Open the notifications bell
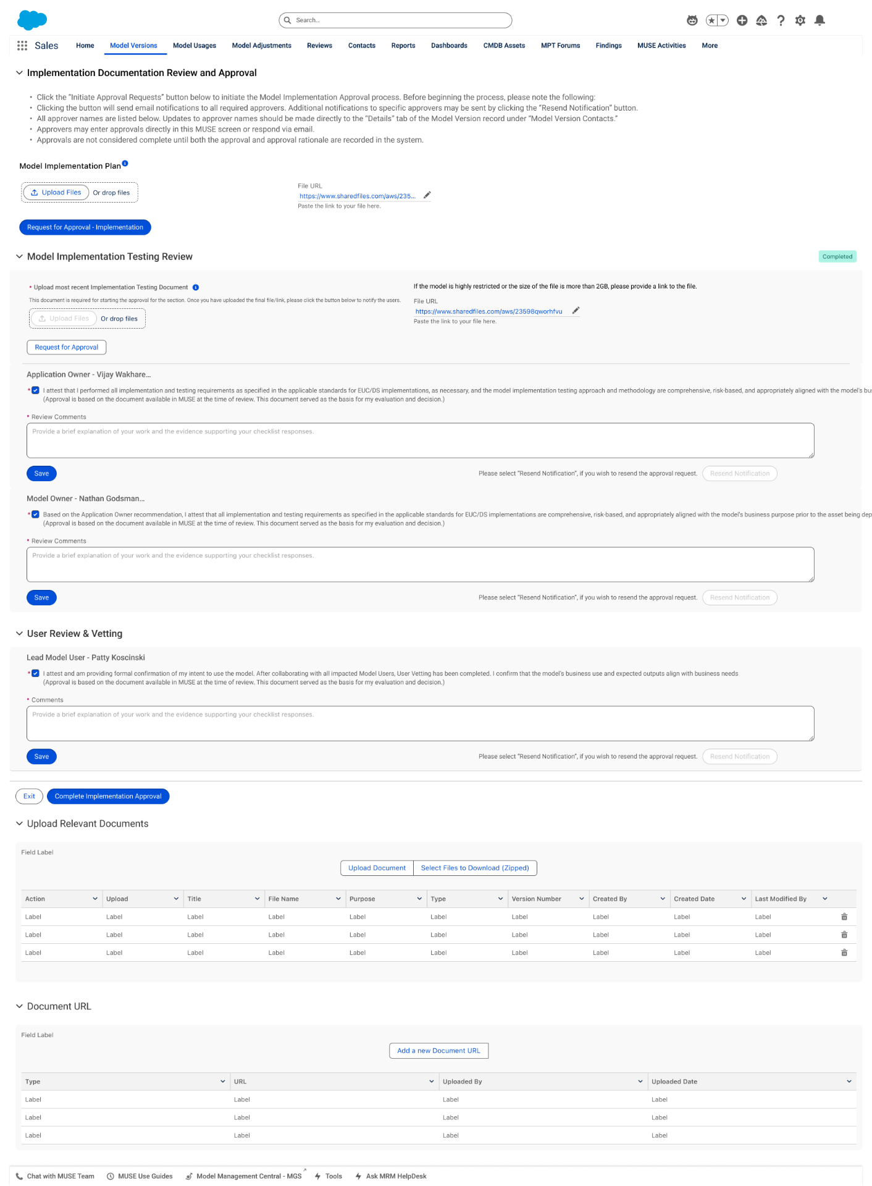Image resolution: width=872 pixels, height=1186 pixels. coord(820,20)
